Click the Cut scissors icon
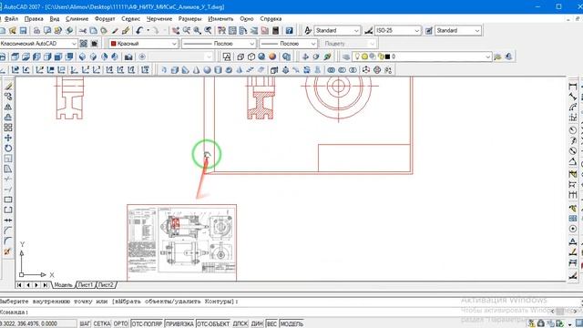This screenshot has height=328, width=583. point(83,30)
